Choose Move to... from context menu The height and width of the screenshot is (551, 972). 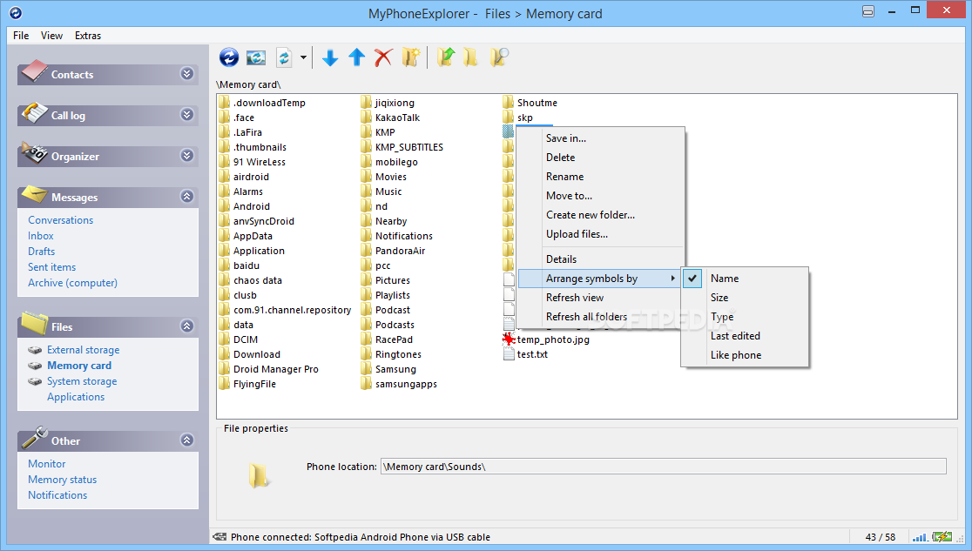pos(599,196)
